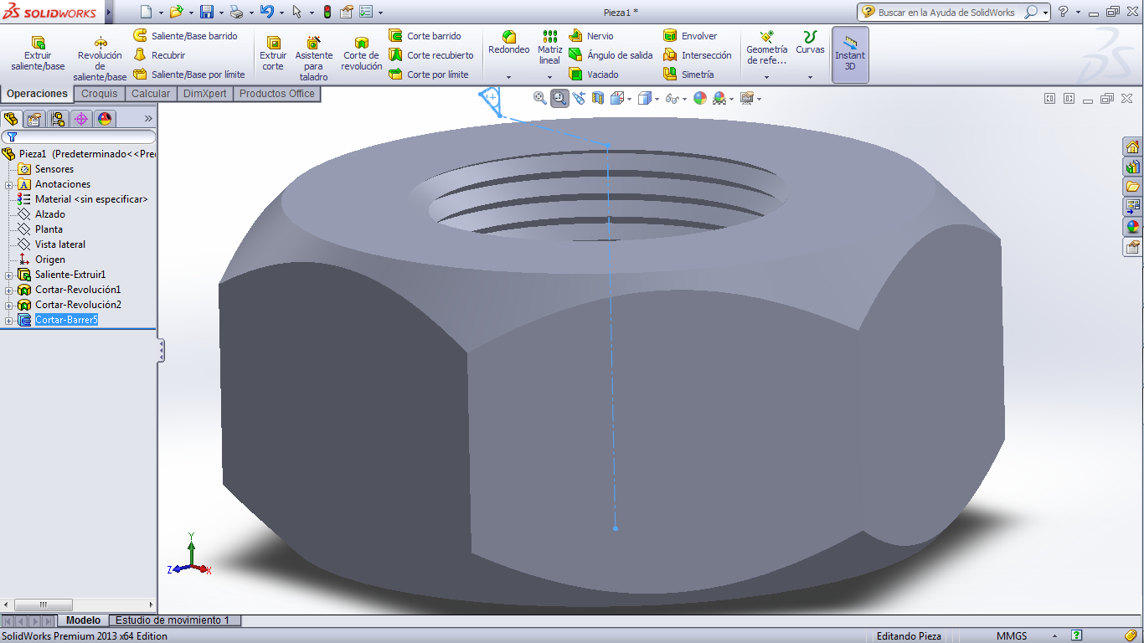Select the Matriz lineal tool
The image size is (1144, 643).
[x=549, y=48]
